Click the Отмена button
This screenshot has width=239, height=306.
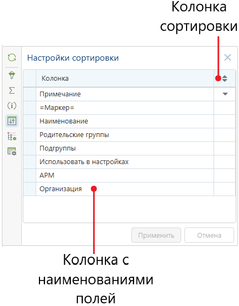tap(209, 235)
